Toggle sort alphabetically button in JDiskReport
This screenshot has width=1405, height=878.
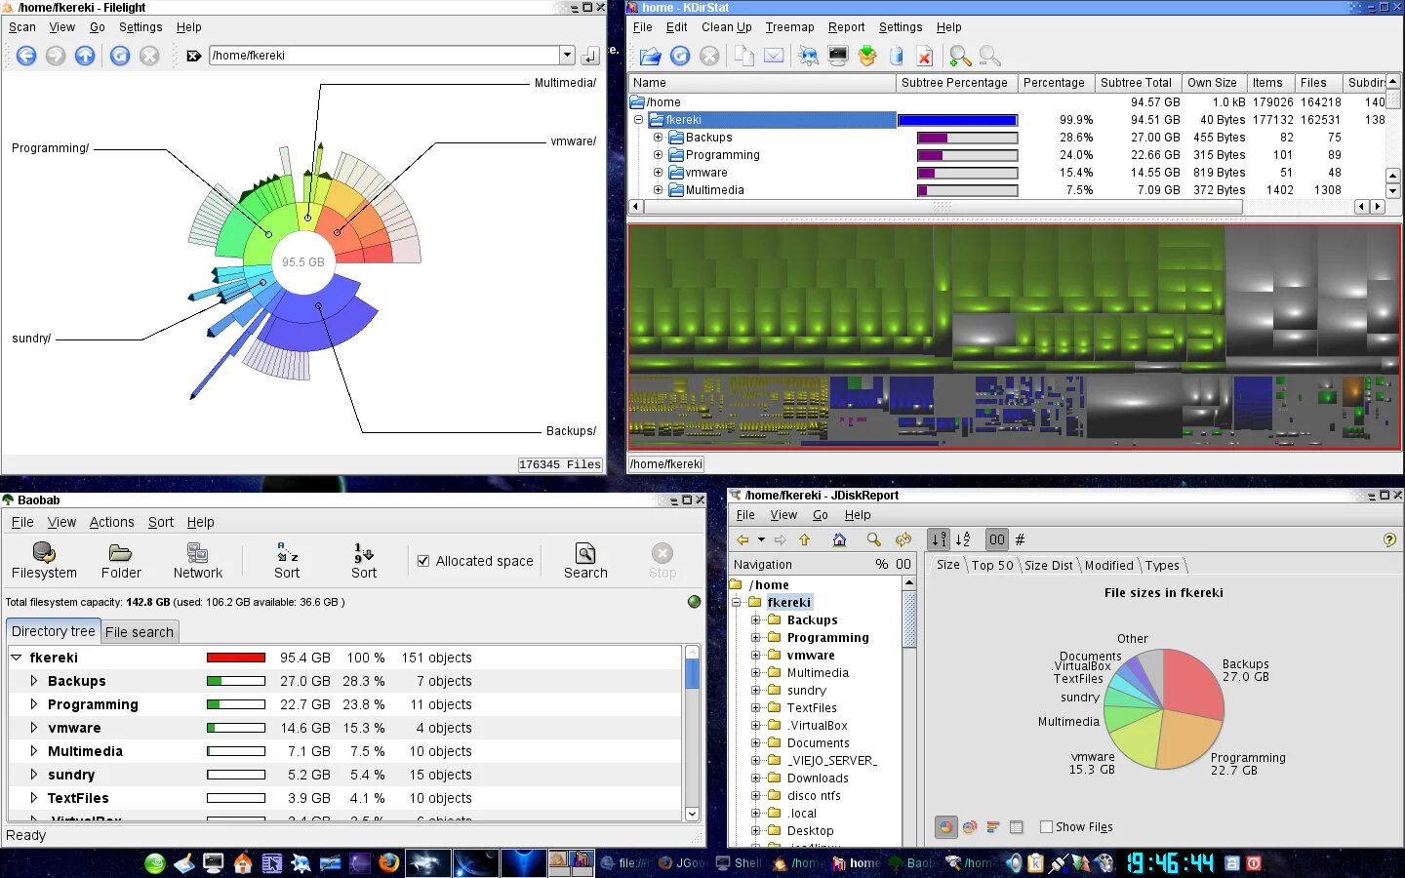coord(963,539)
